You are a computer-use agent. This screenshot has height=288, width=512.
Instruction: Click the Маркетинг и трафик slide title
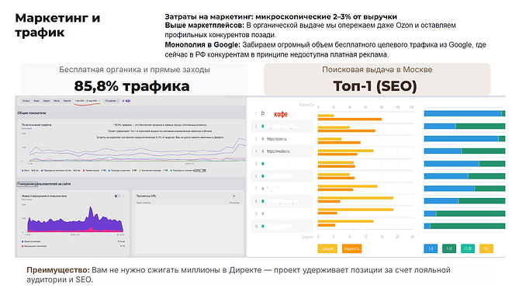57,25
